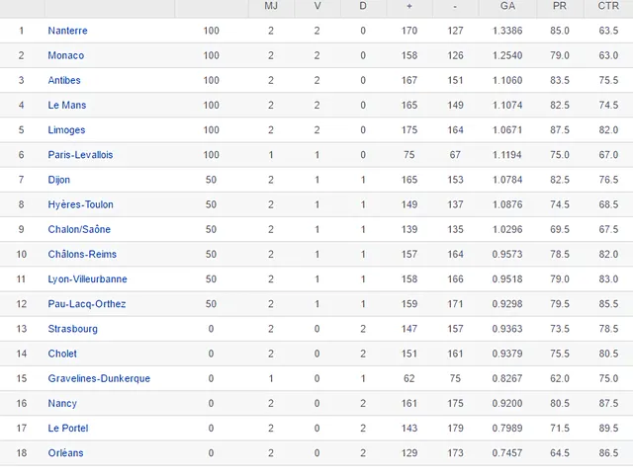Click the Paris-Levallois team link
Viewport: 633px width, 474px height.
[80, 155]
